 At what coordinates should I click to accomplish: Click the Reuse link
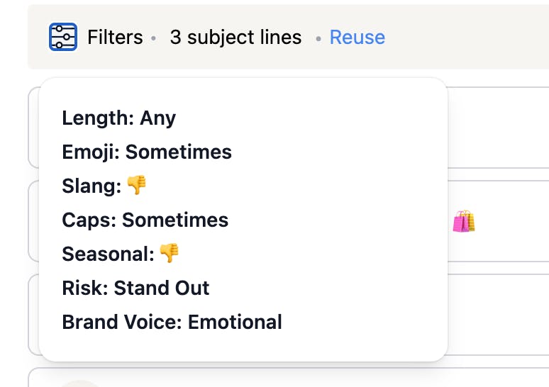[x=357, y=37]
